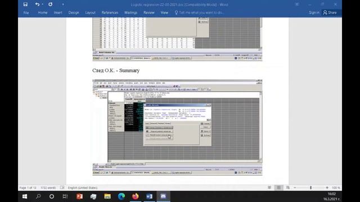Click the lower Statistica Summary screenshot image

click(177, 127)
